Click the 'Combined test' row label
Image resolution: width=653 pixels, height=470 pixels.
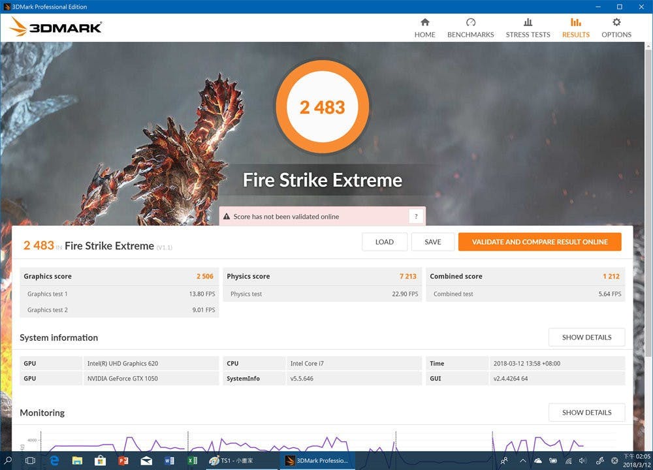pos(453,294)
